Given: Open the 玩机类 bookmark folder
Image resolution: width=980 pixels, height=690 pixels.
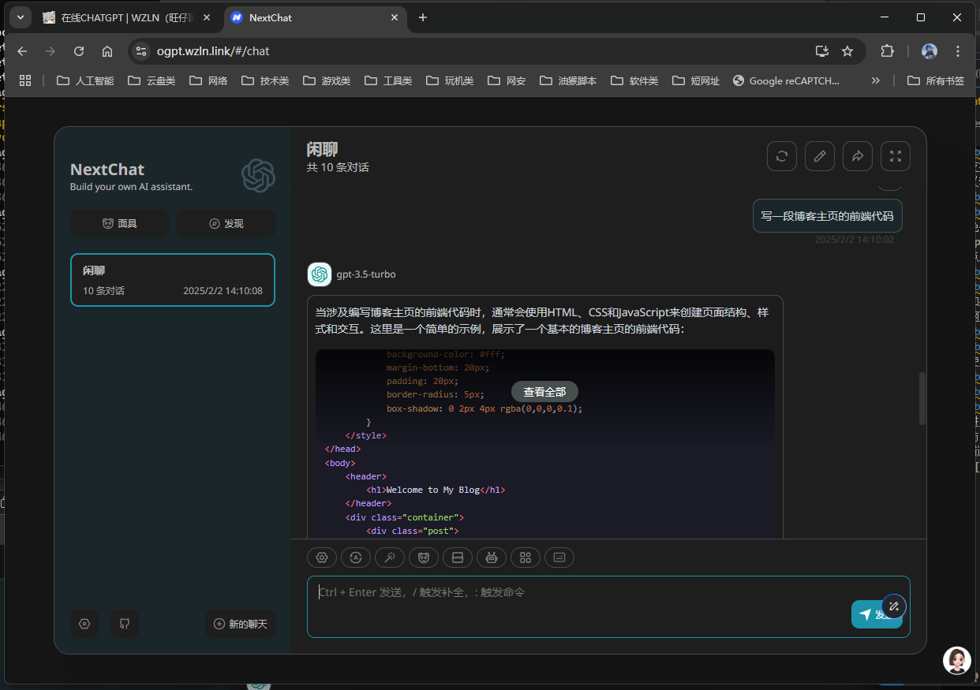Looking at the screenshot, I should click(450, 80).
